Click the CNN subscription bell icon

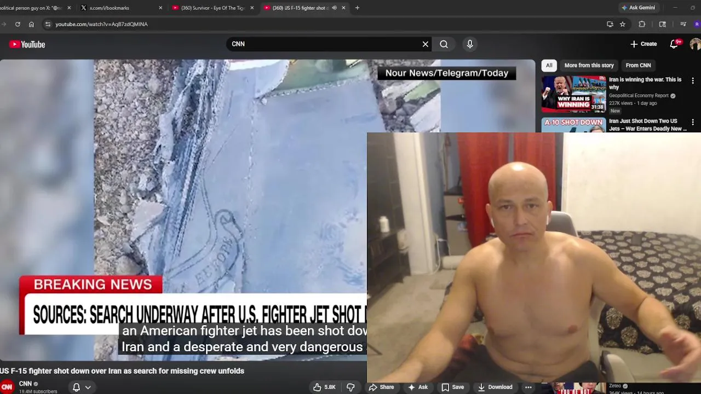[x=76, y=387]
